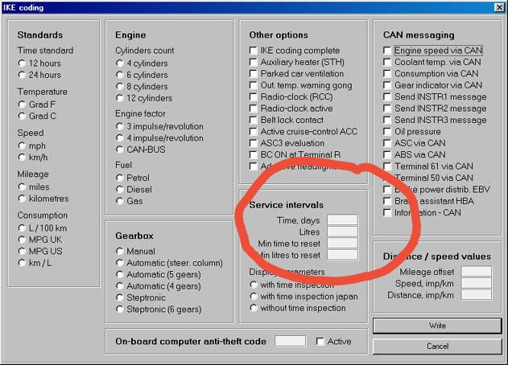
Task: Click the Write button
Action: 437,326
